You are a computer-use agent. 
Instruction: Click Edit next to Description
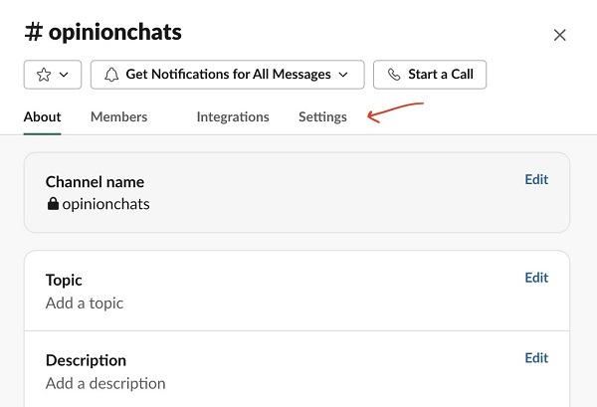[536, 358]
